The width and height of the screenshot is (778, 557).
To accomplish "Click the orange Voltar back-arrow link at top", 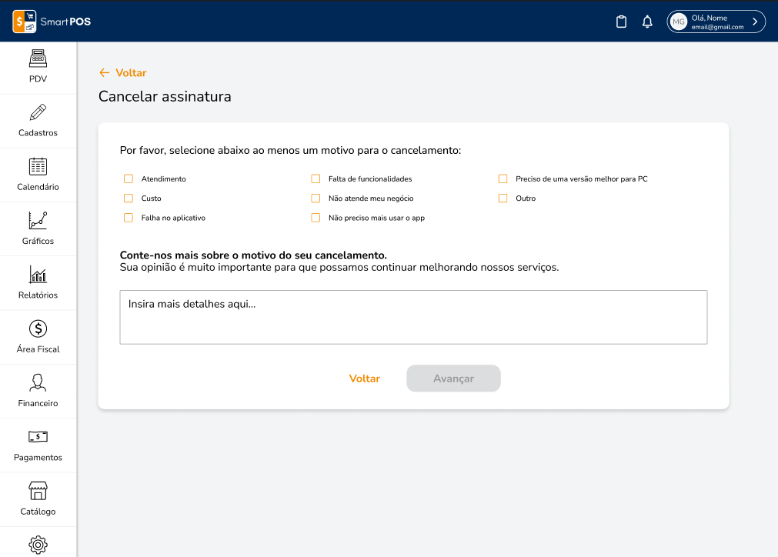I will pos(122,72).
